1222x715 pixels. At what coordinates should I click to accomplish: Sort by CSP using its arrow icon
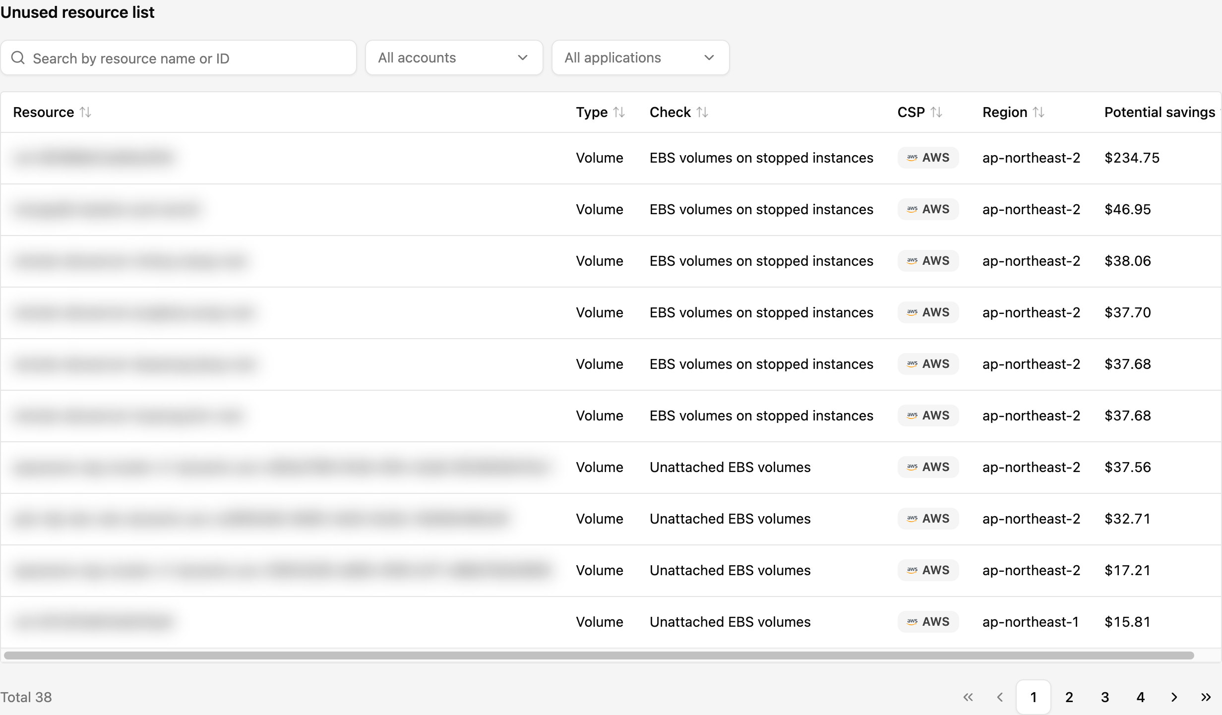point(936,113)
